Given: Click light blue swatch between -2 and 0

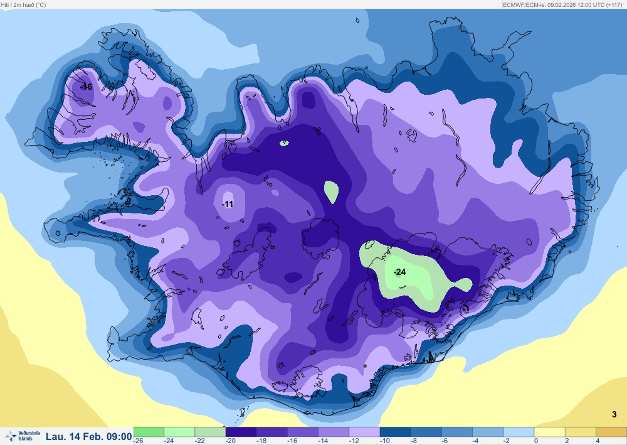Looking at the screenshot, I should pos(519,432).
